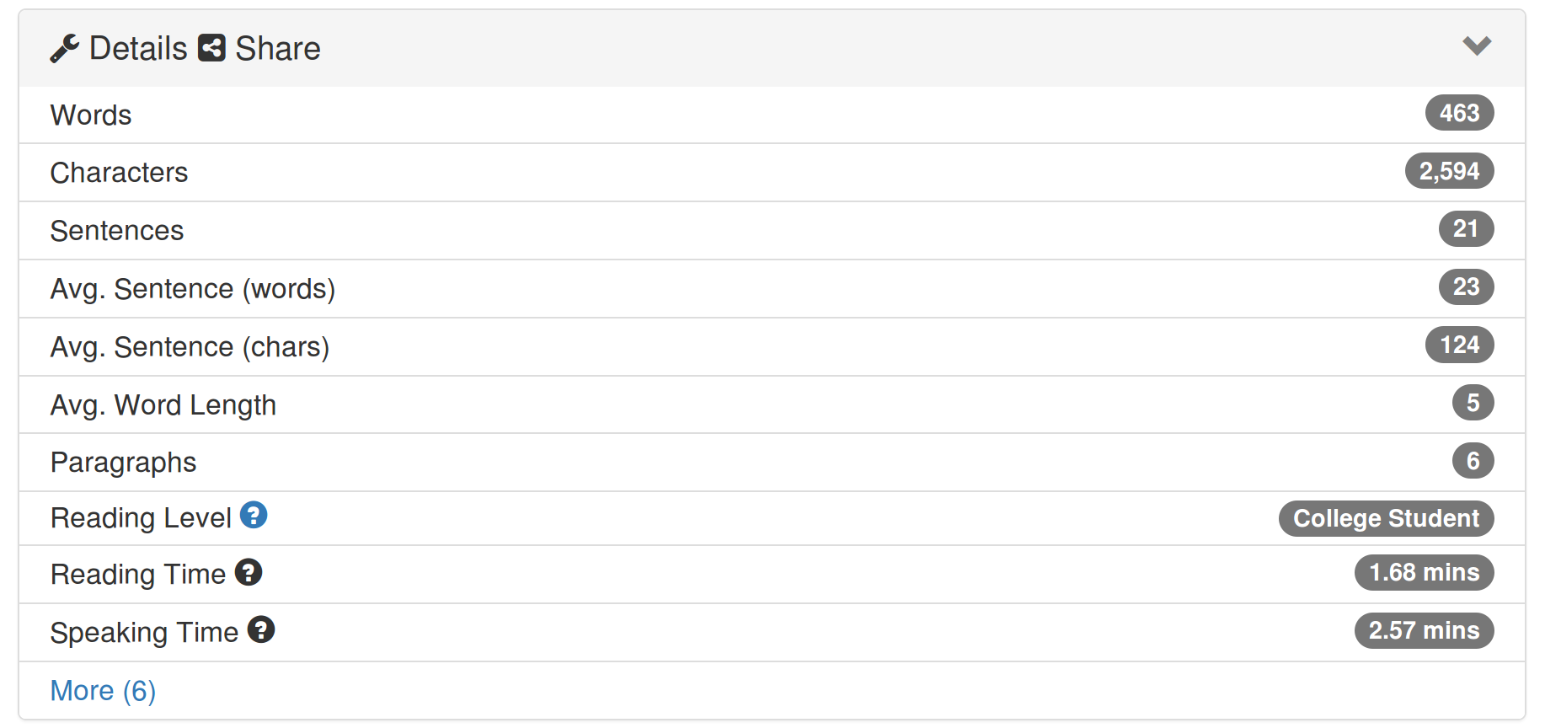Open the Details heading text
1545x728 pixels.
pos(138,49)
